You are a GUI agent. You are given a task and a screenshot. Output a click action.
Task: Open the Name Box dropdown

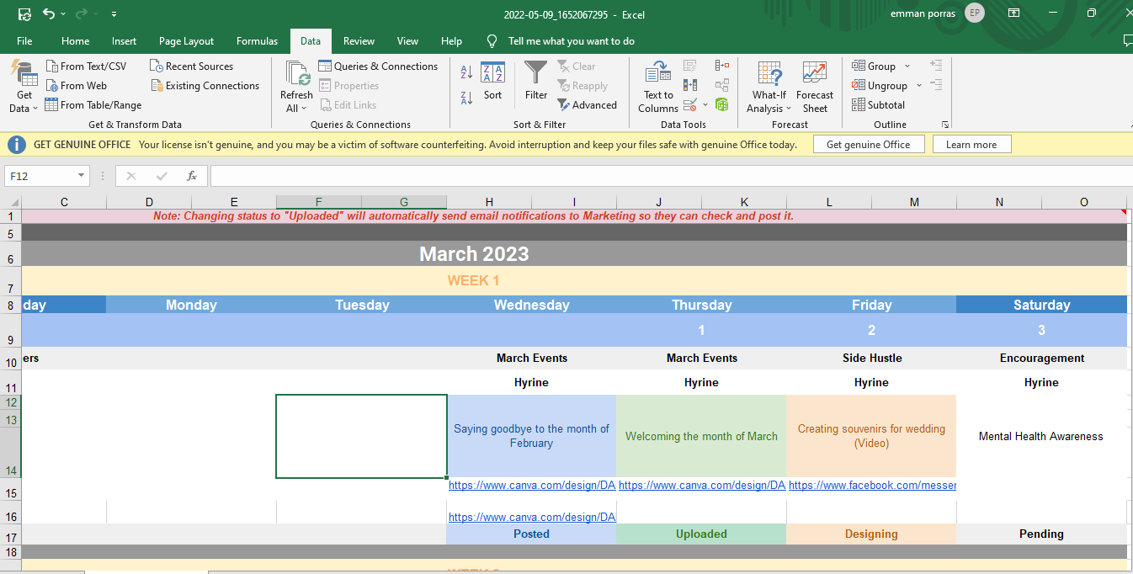[x=81, y=176]
